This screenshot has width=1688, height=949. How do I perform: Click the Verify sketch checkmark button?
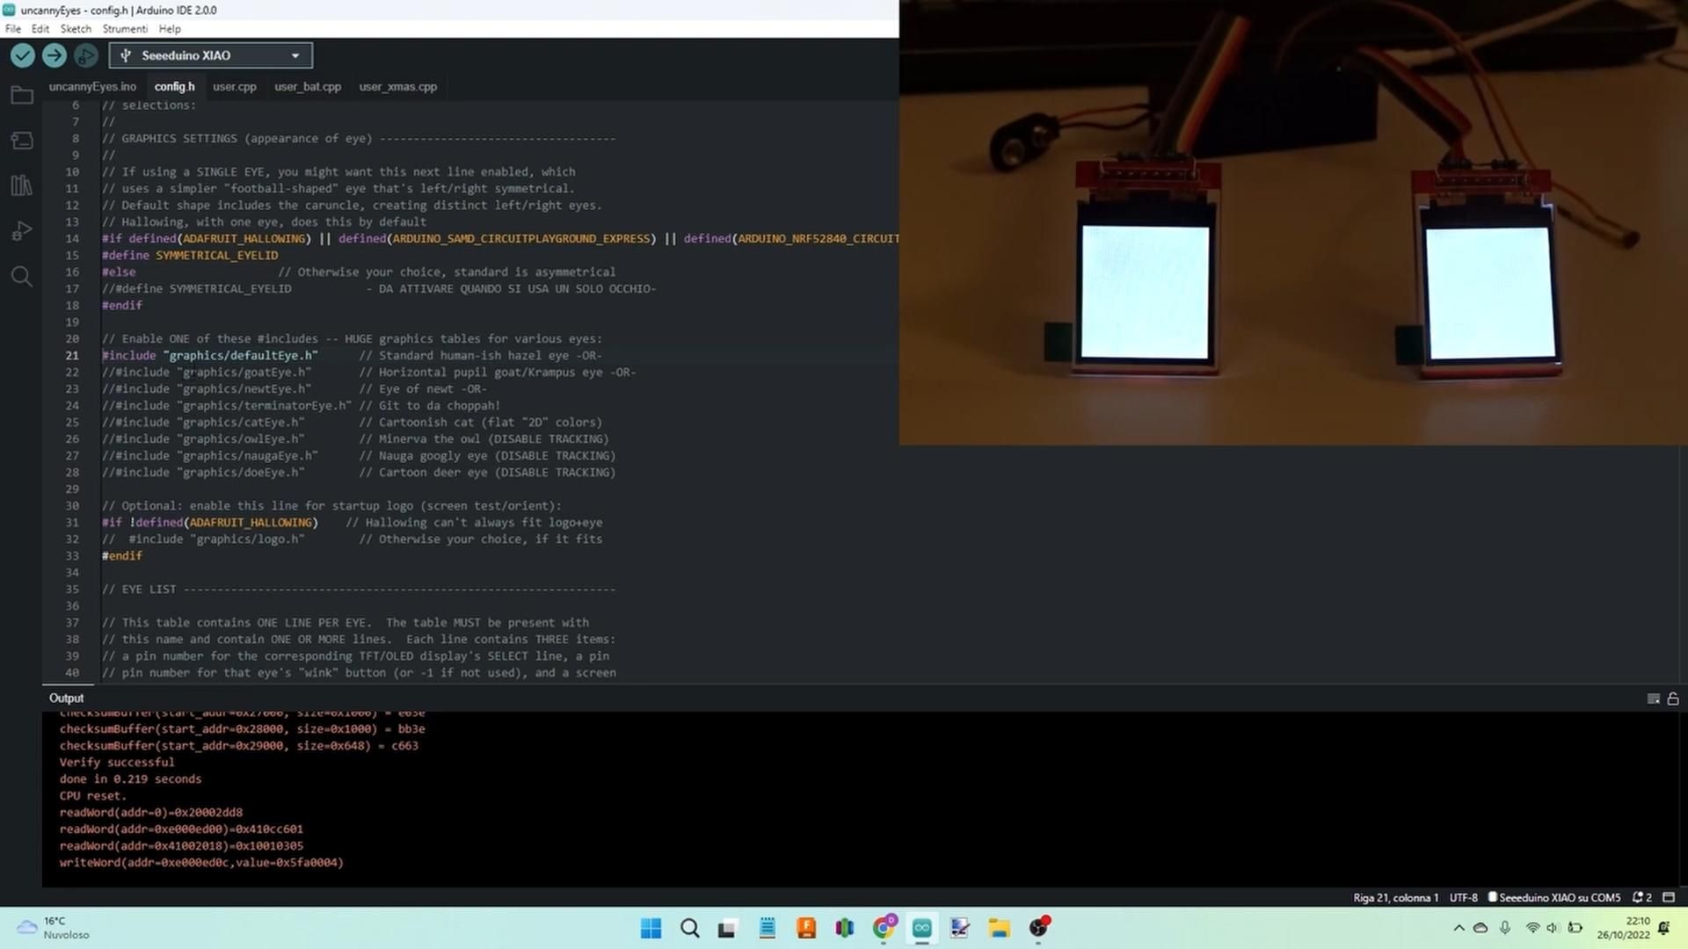pyautogui.click(x=23, y=55)
